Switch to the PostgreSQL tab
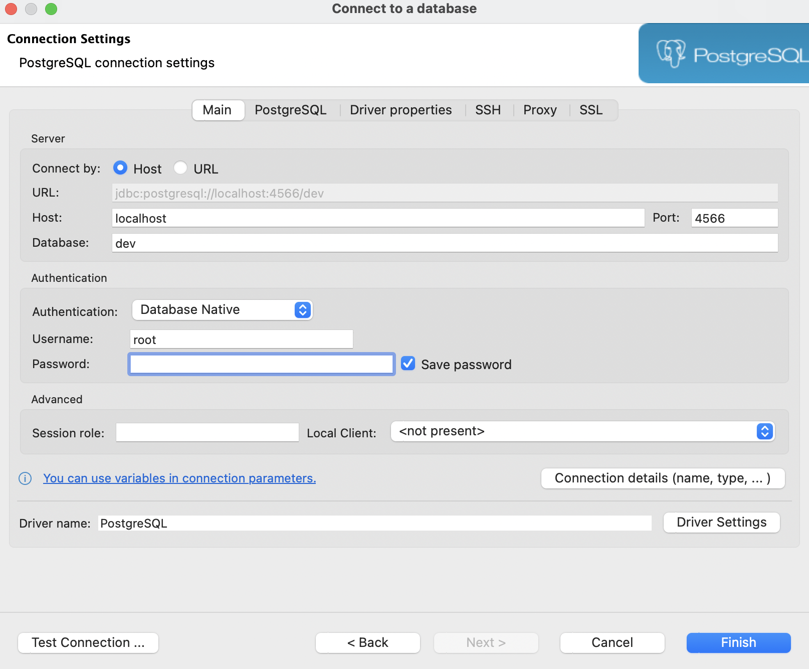The width and height of the screenshot is (809, 669). pos(291,110)
